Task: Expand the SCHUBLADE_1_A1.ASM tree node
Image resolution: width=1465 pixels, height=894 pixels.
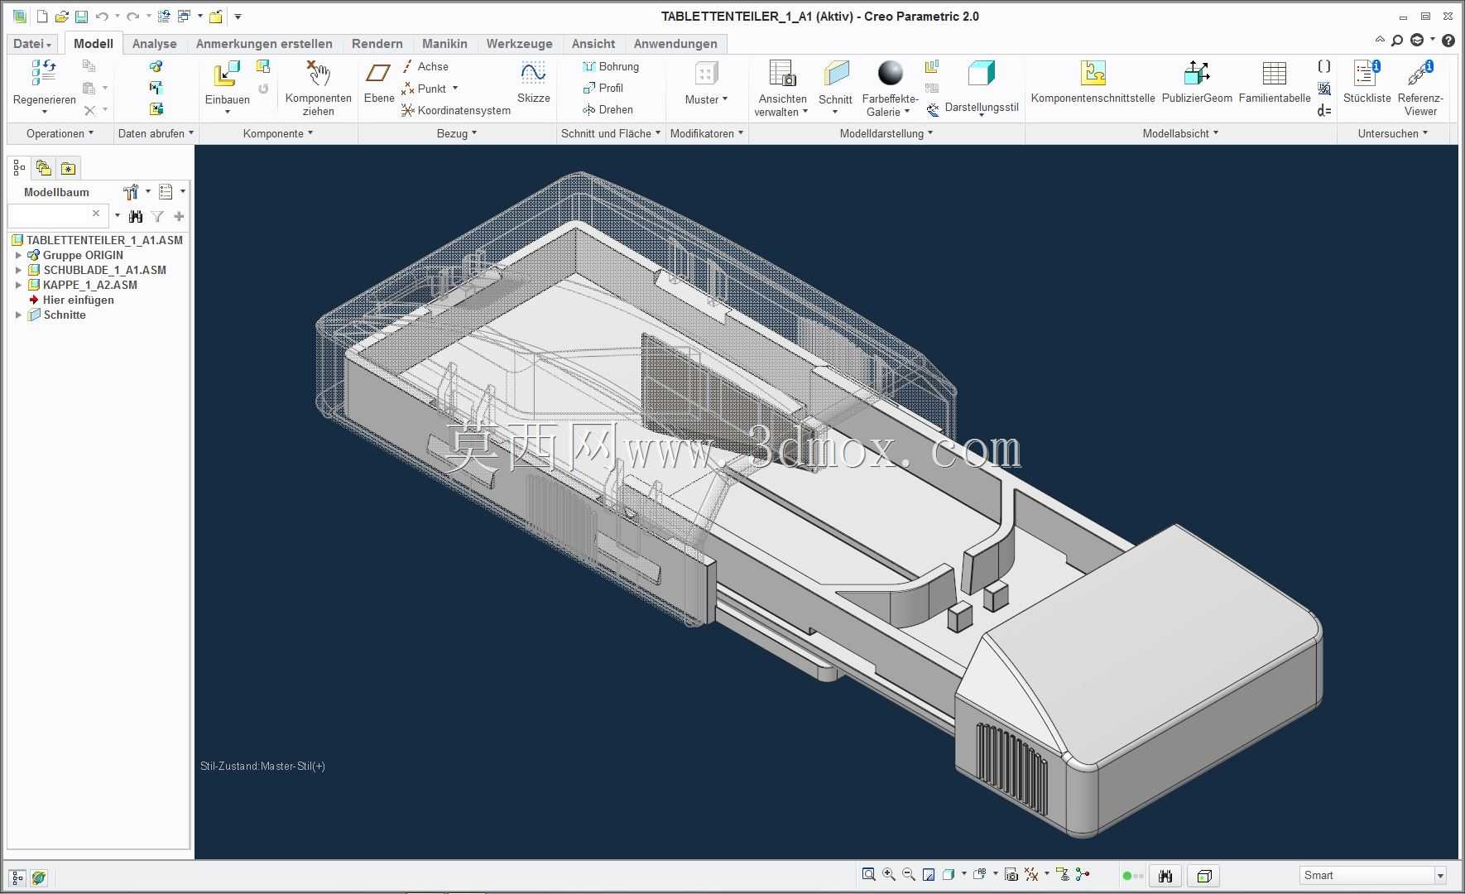Action: click(18, 270)
